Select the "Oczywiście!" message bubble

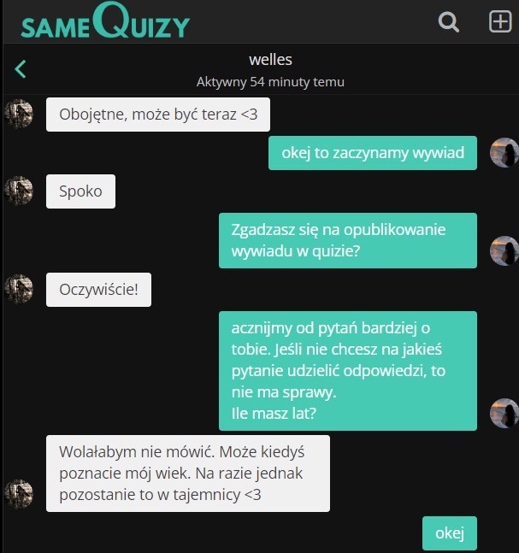point(99,290)
